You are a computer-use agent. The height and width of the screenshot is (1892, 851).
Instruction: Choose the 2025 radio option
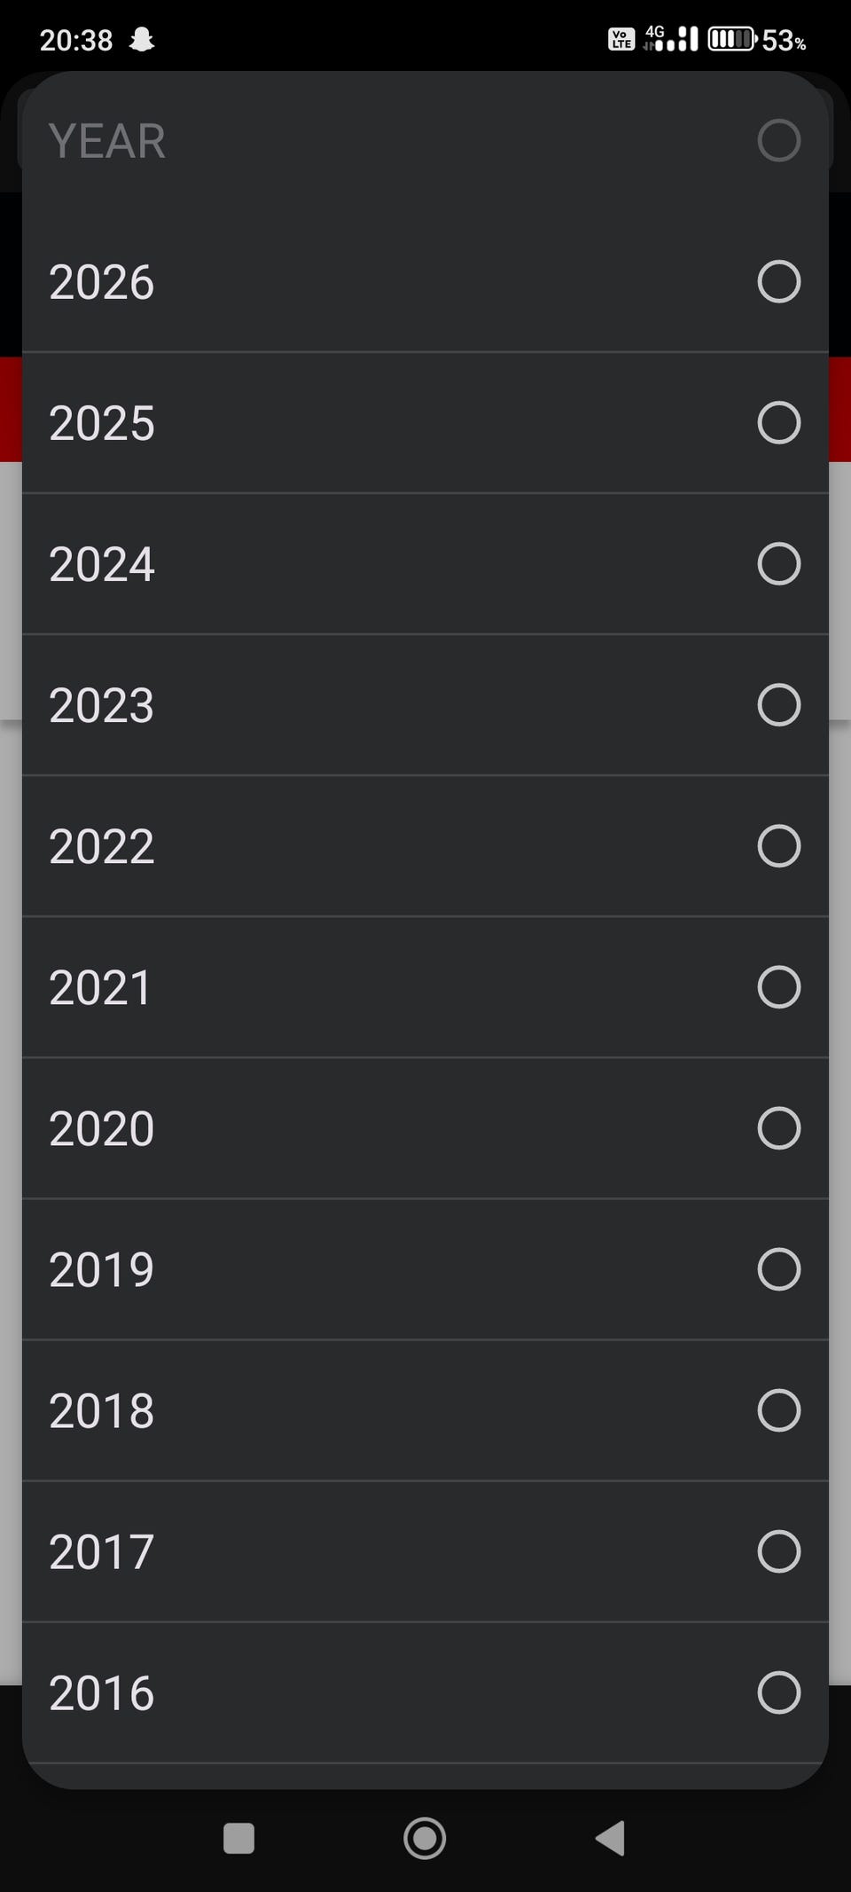779,423
